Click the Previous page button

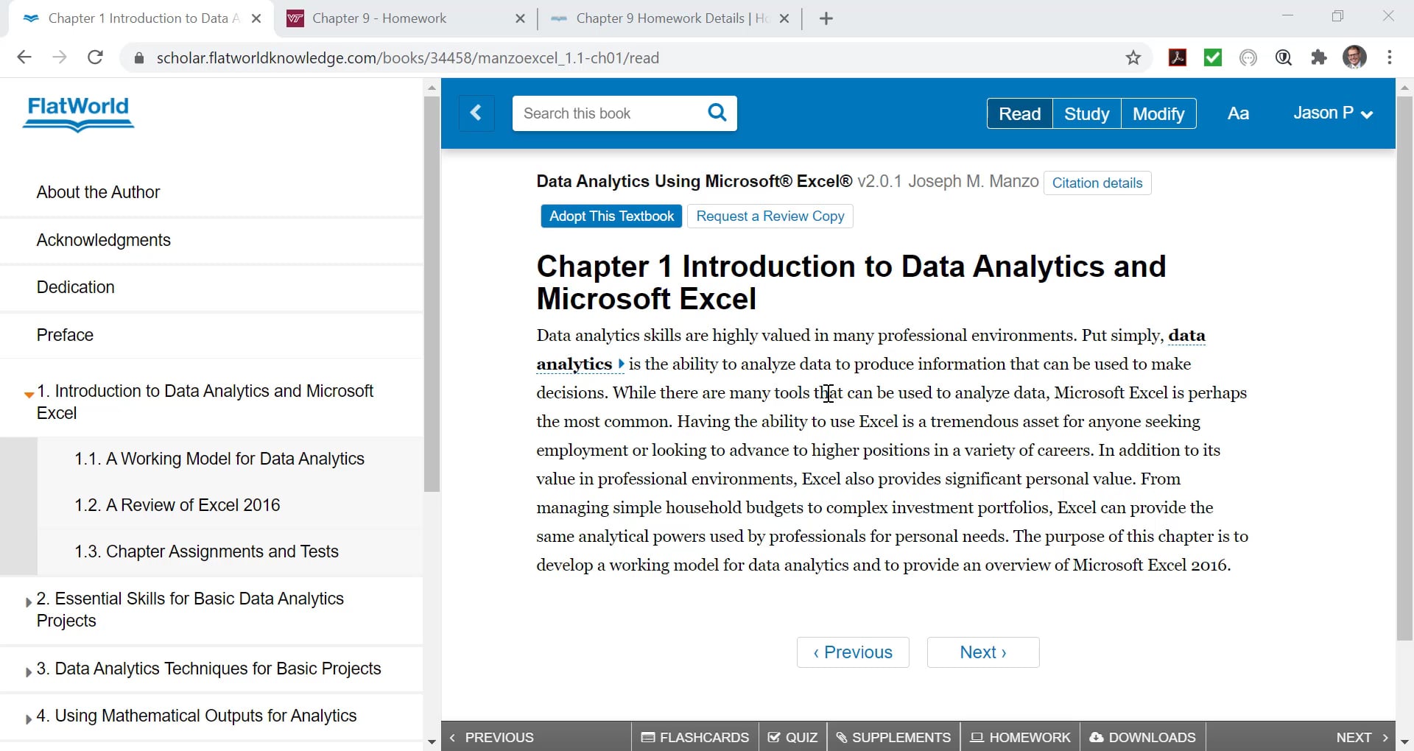(x=853, y=652)
